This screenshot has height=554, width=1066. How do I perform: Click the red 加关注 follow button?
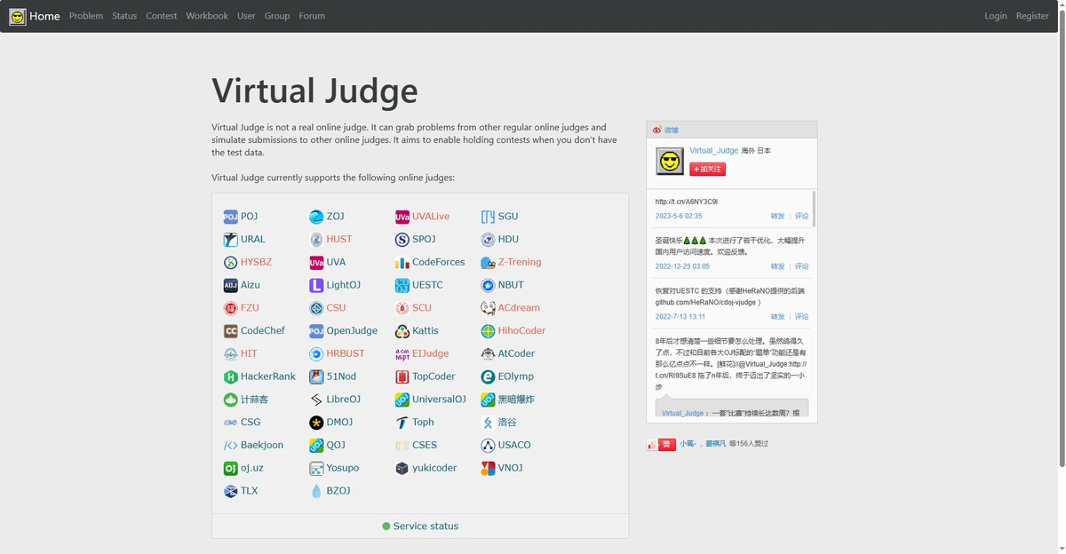pyautogui.click(x=708, y=169)
